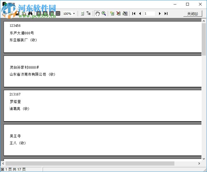The image size is (207, 172).
Task: Send the report by email using the envelope icon
Action: pyautogui.click(x=24, y=13)
